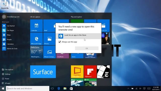Screen dimensions: 161x91
Task: Expand the File Explorer jump list arrow
Action: click(26, 70)
